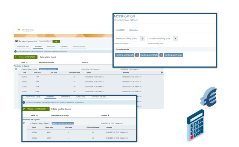Viewport: 239px width, 147px height.
Task: Click the first multiply operator in formula
Action: pyautogui.click(x=137, y=55)
